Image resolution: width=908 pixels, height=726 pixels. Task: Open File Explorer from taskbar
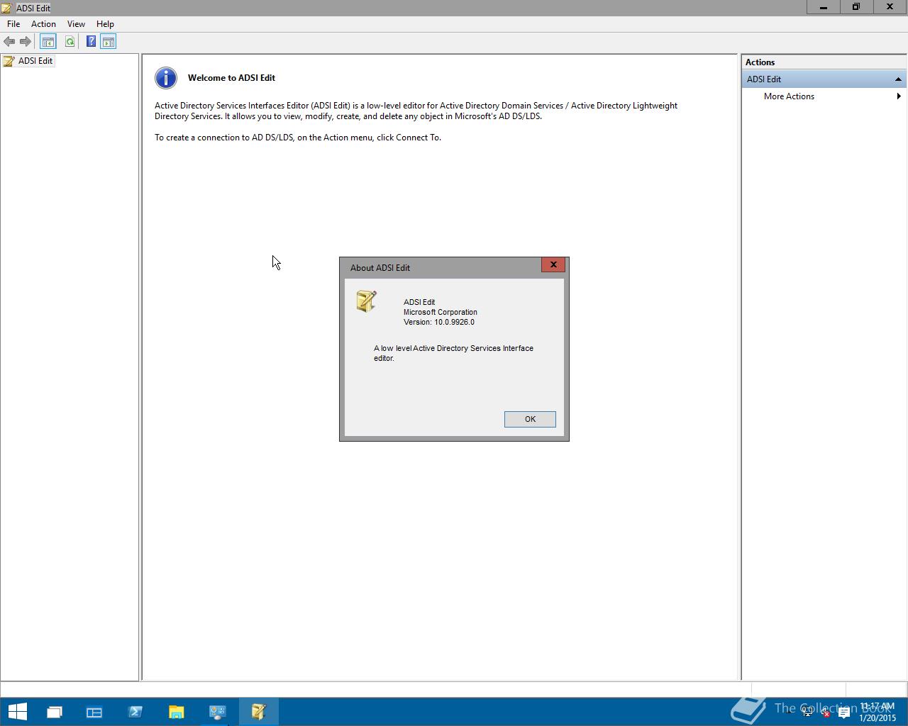coord(176,712)
